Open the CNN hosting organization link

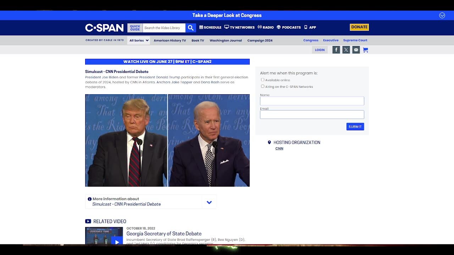click(279, 148)
